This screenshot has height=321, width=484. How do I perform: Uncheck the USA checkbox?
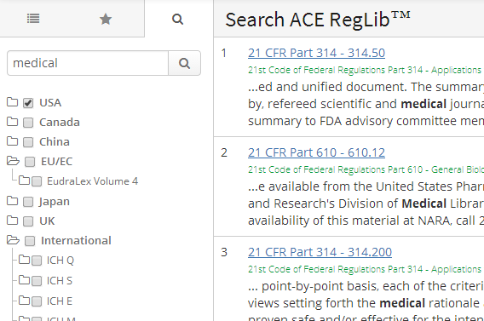pyautogui.click(x=28, y=103)
